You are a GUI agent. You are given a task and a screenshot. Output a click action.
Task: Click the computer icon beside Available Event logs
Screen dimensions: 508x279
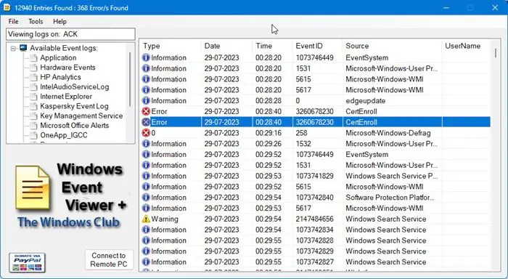23,48
